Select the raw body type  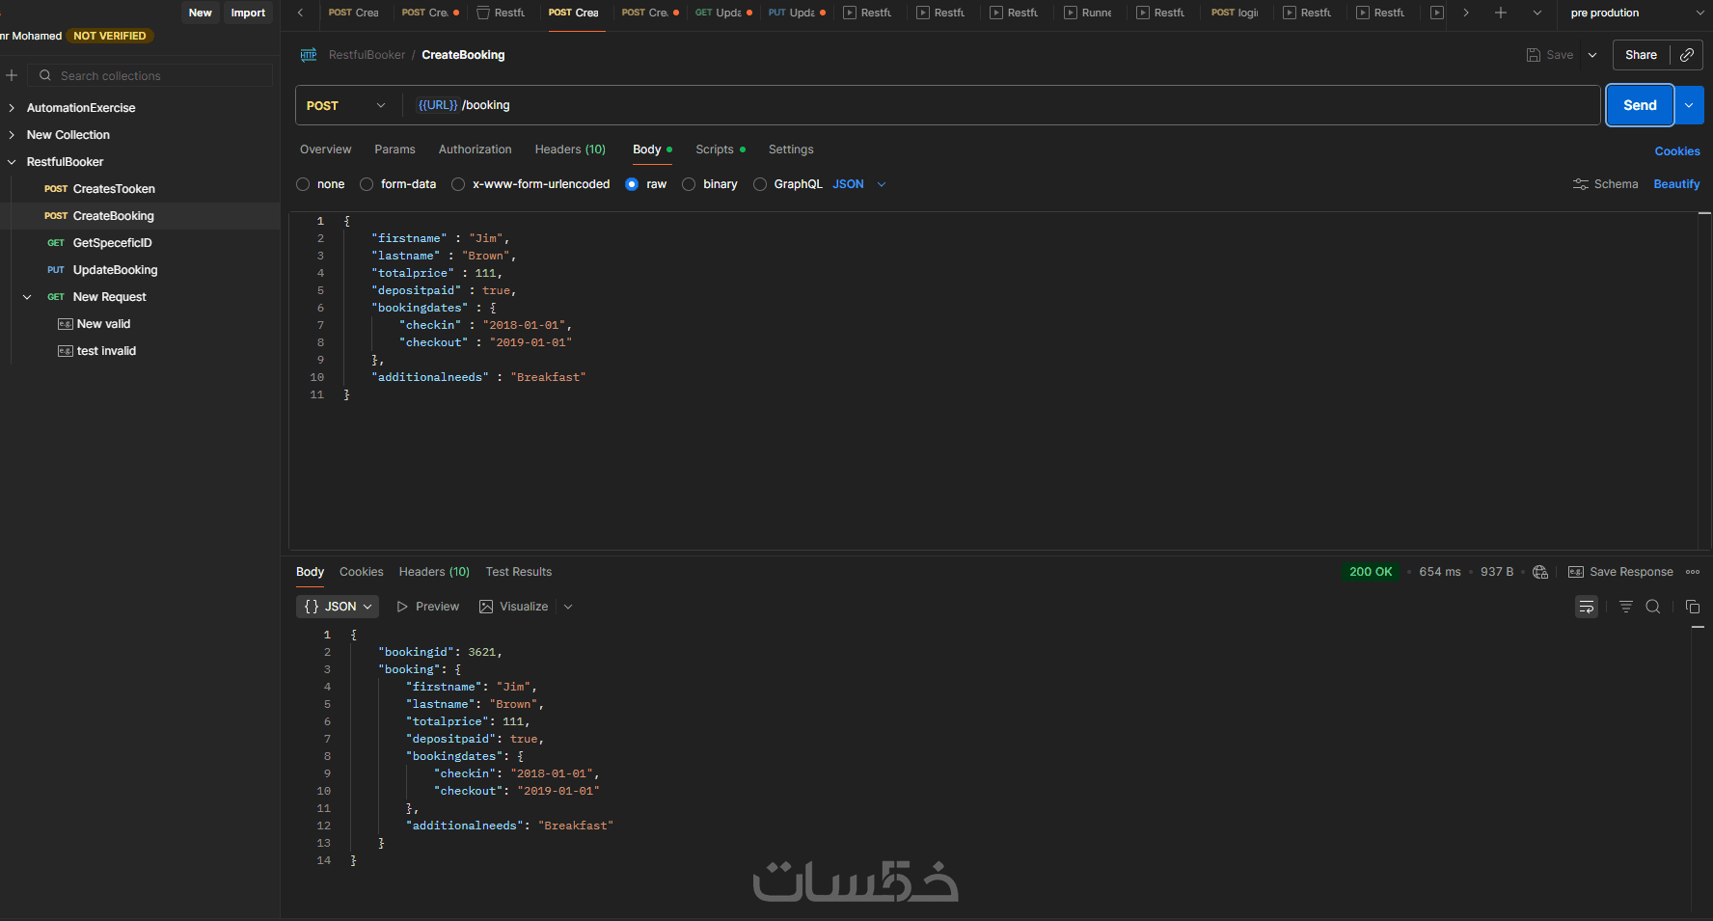pos(632,184)
